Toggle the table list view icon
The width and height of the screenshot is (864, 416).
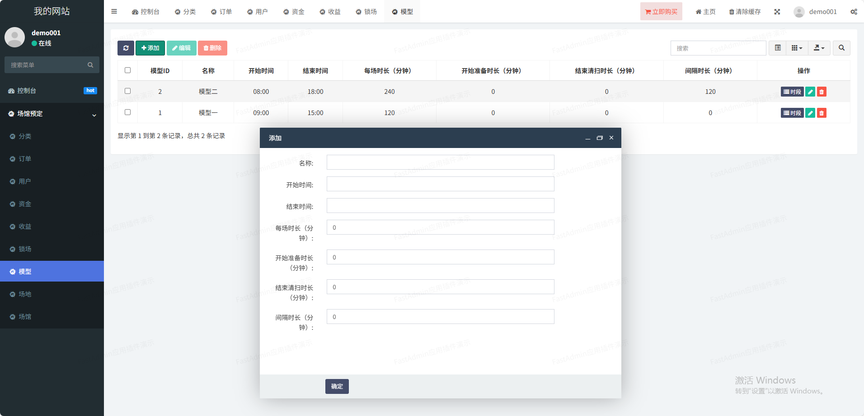[x=778, y=48]
